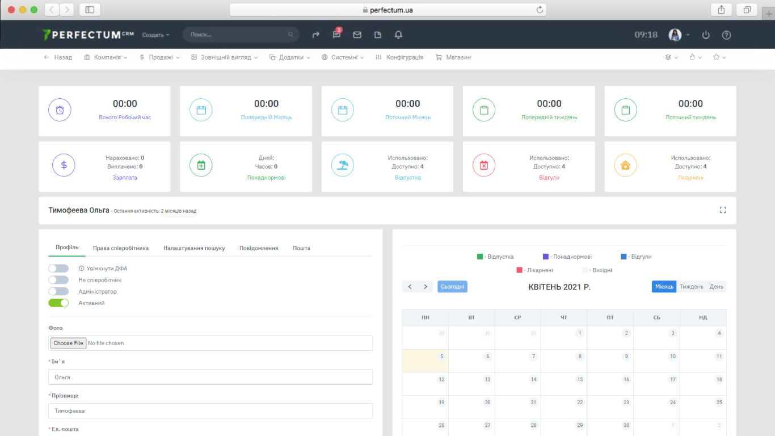Expand the Компанія dropdown menu
775x436 pixels.
pyautogui.click(x=106, y=57)
